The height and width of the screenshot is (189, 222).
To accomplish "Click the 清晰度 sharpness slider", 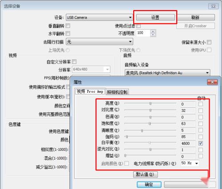I will click(x=150, y=130).
